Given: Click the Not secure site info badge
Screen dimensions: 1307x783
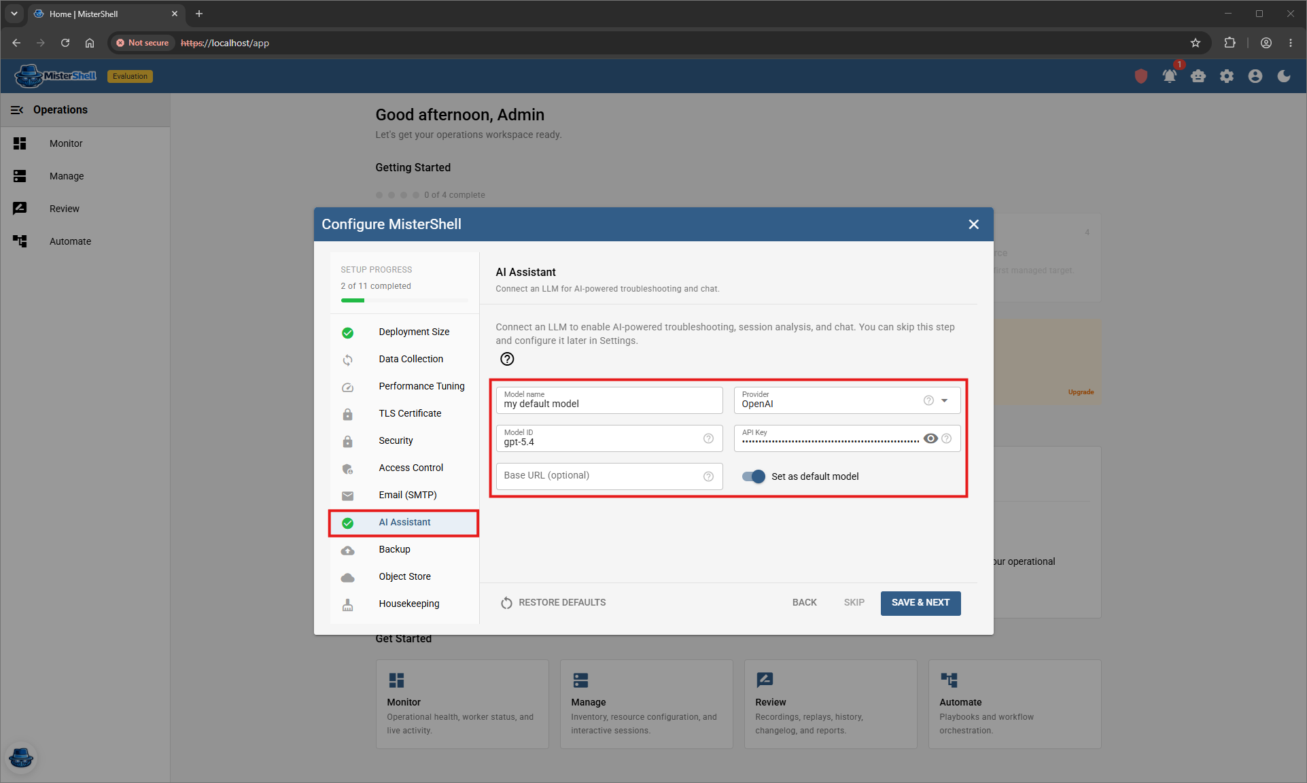Looking at the screenshot, I should [142, 43].
